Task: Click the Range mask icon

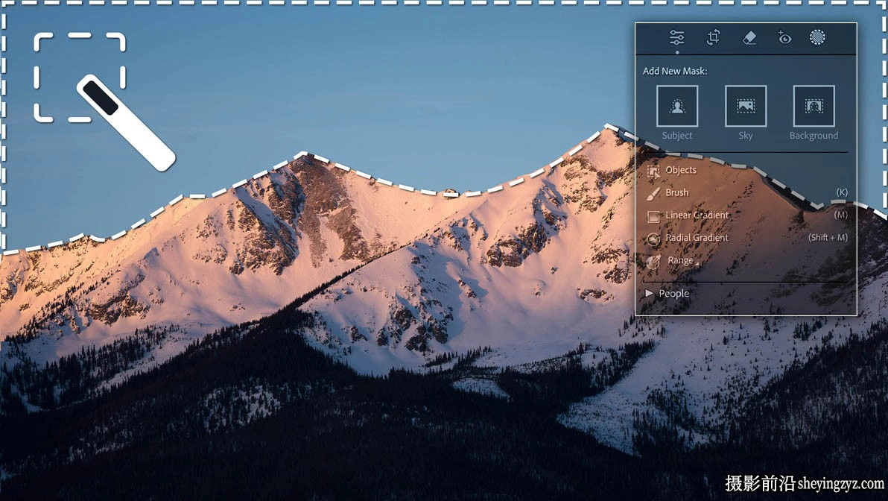Action: (653, 261)
